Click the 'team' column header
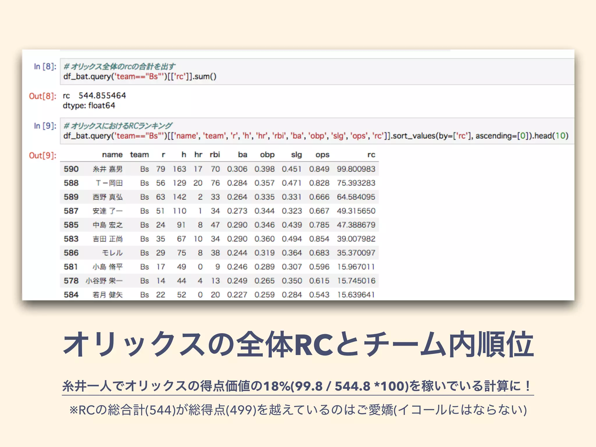 (139, 155)
